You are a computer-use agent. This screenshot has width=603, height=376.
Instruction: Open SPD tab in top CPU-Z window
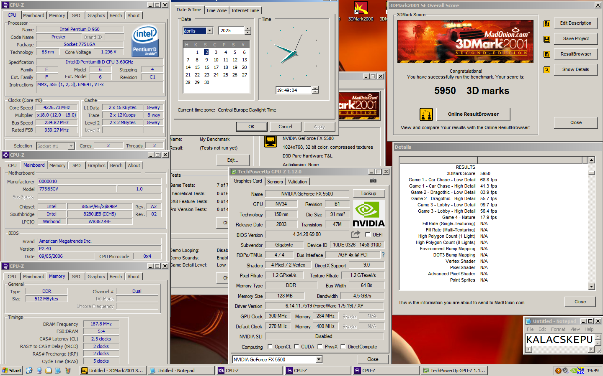[76, 15]
